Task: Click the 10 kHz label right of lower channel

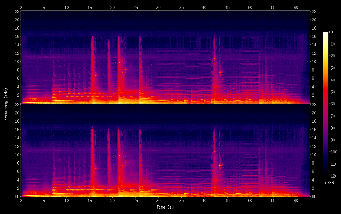Action: [314, 154]
